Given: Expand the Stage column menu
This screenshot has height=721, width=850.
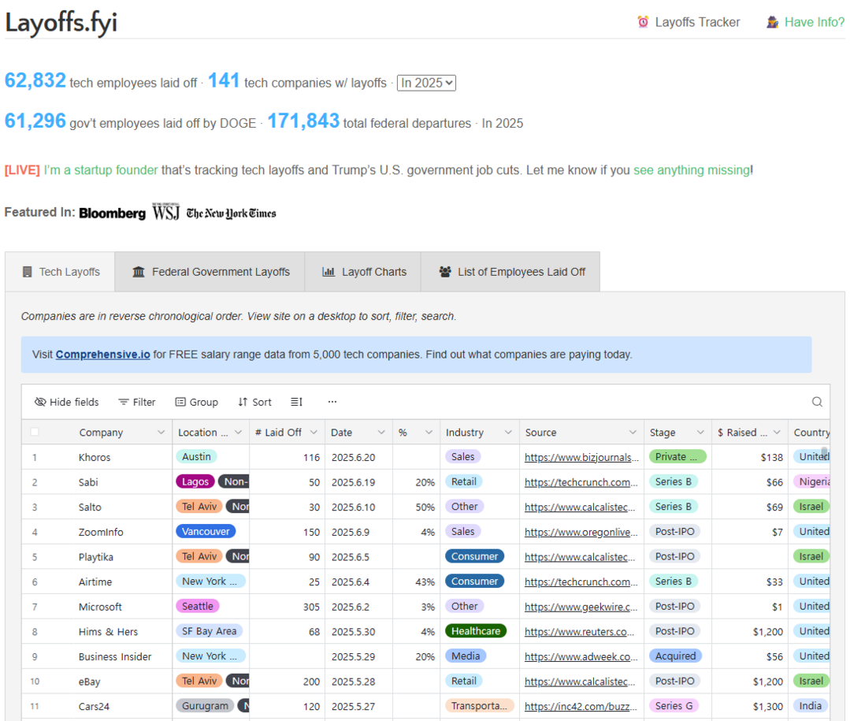Looking at the screenshot, I should pos(700,432).
